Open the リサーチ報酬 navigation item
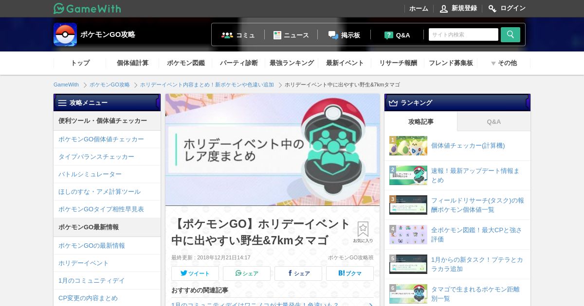584x306 pixels. coord(398,63)
